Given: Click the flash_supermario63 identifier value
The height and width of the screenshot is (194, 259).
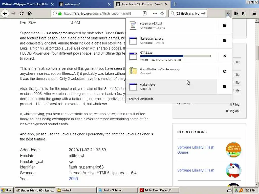Looking at the screenshot, I should tap(86, 167).
